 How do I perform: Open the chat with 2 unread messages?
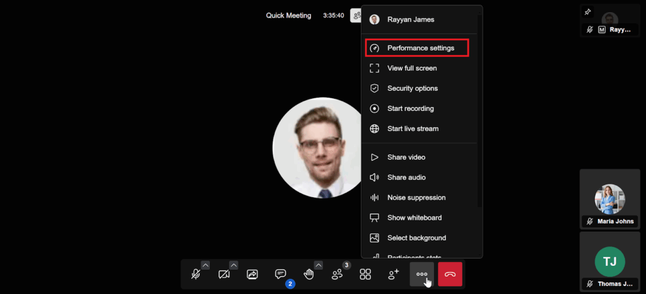pyautogui.click(x=281, y=274)
